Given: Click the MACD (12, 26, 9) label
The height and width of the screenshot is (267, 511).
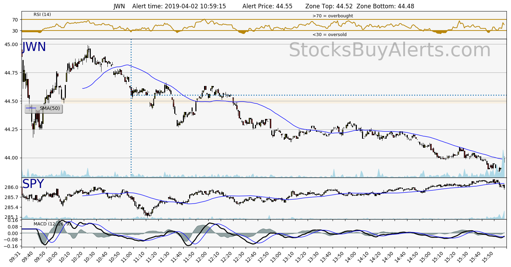Looking at the screenshot, I should 52,224.
